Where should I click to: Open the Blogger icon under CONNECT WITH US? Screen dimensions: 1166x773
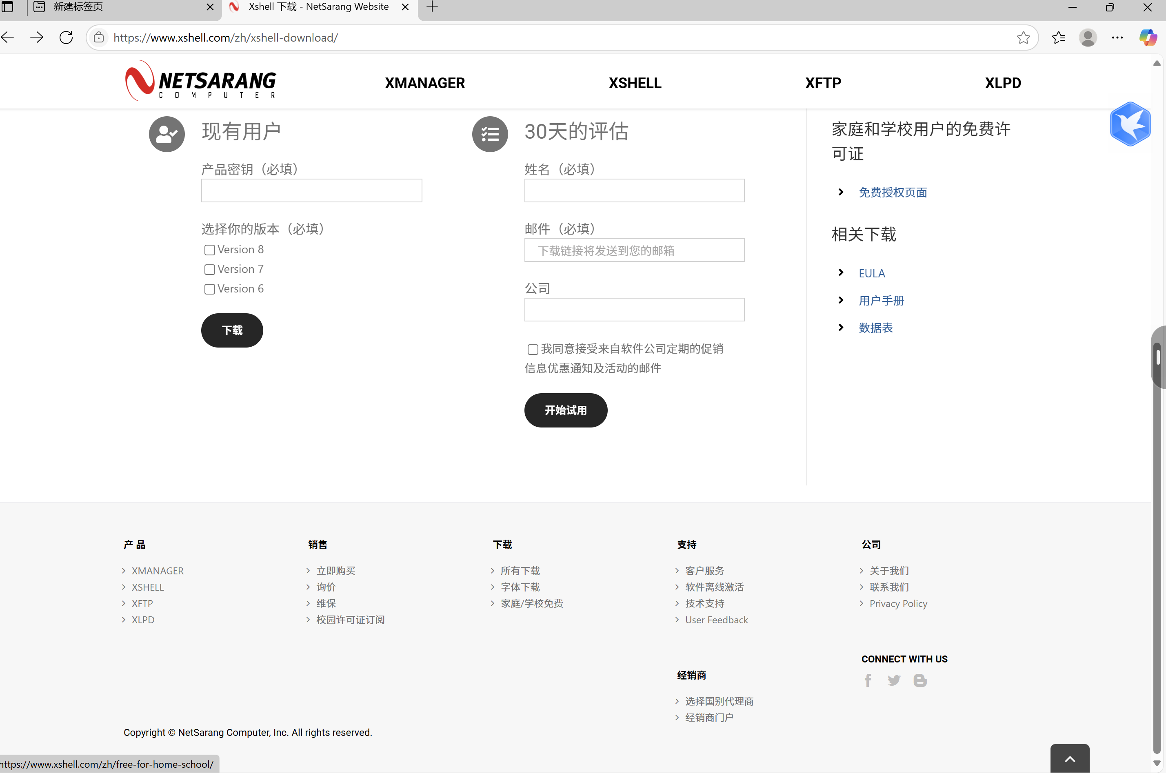point(920,680)
